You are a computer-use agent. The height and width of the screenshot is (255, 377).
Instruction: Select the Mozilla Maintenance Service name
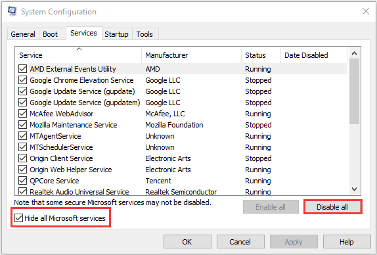click(74, 125)
